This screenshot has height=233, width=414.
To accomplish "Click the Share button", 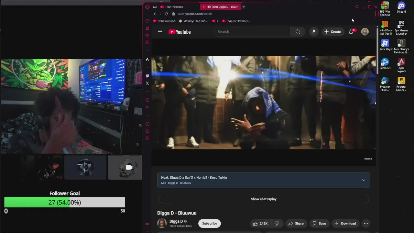I will (x=296, y=223).
